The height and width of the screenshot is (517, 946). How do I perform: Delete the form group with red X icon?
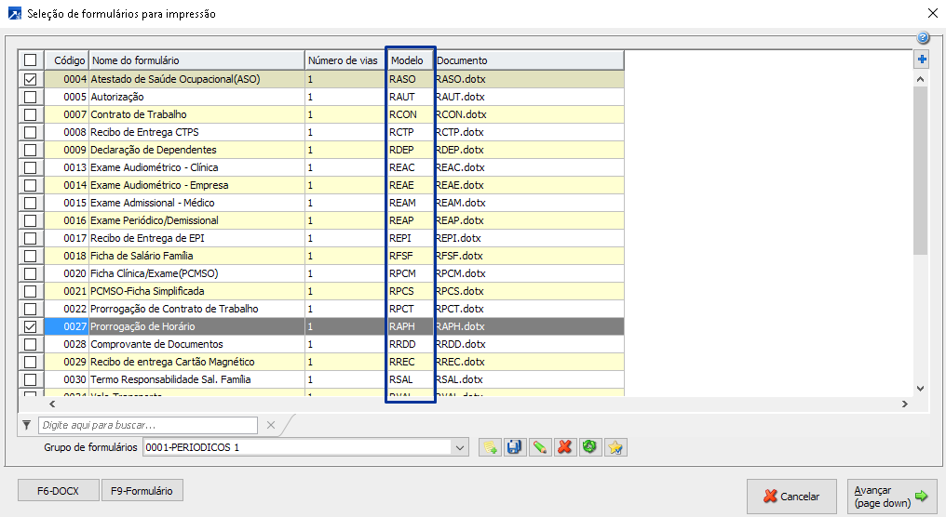click(563, 447)
